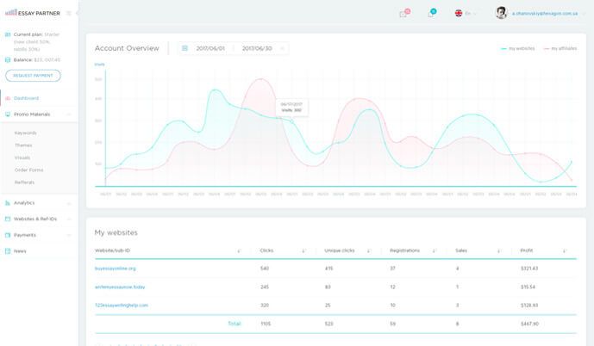Select the Refferals submenu item
The image size is (594, 346).
point(24,182)
